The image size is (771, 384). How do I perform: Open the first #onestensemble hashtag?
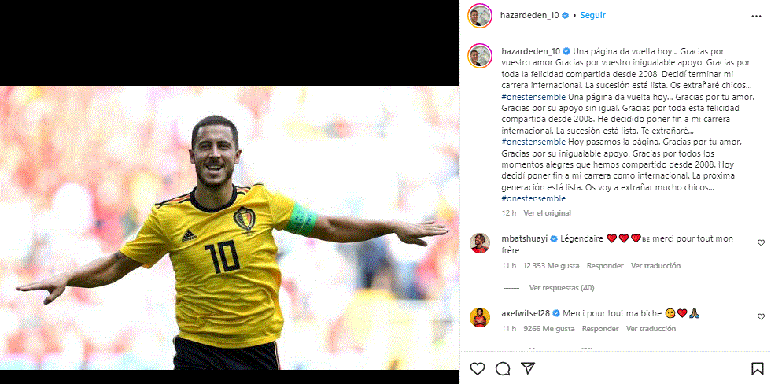coord(533,96)
